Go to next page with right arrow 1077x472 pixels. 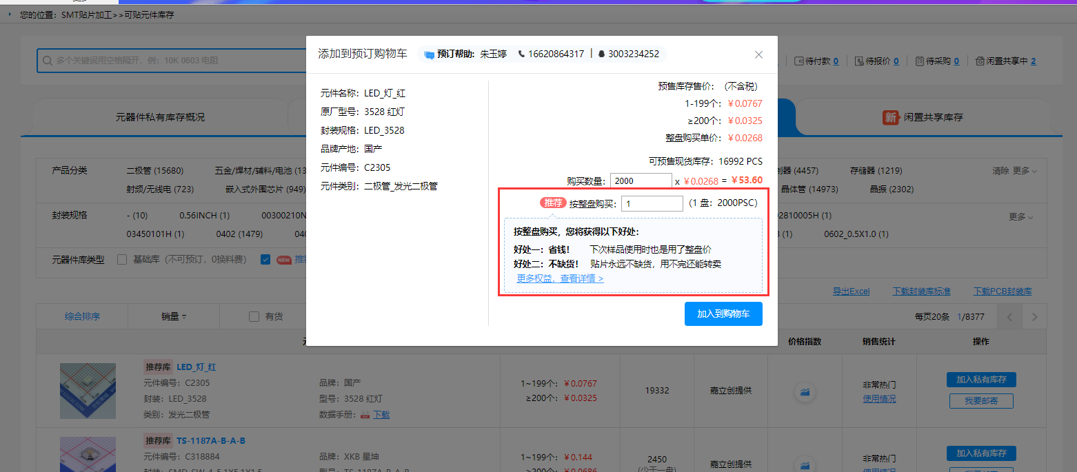pos(1034,317)
